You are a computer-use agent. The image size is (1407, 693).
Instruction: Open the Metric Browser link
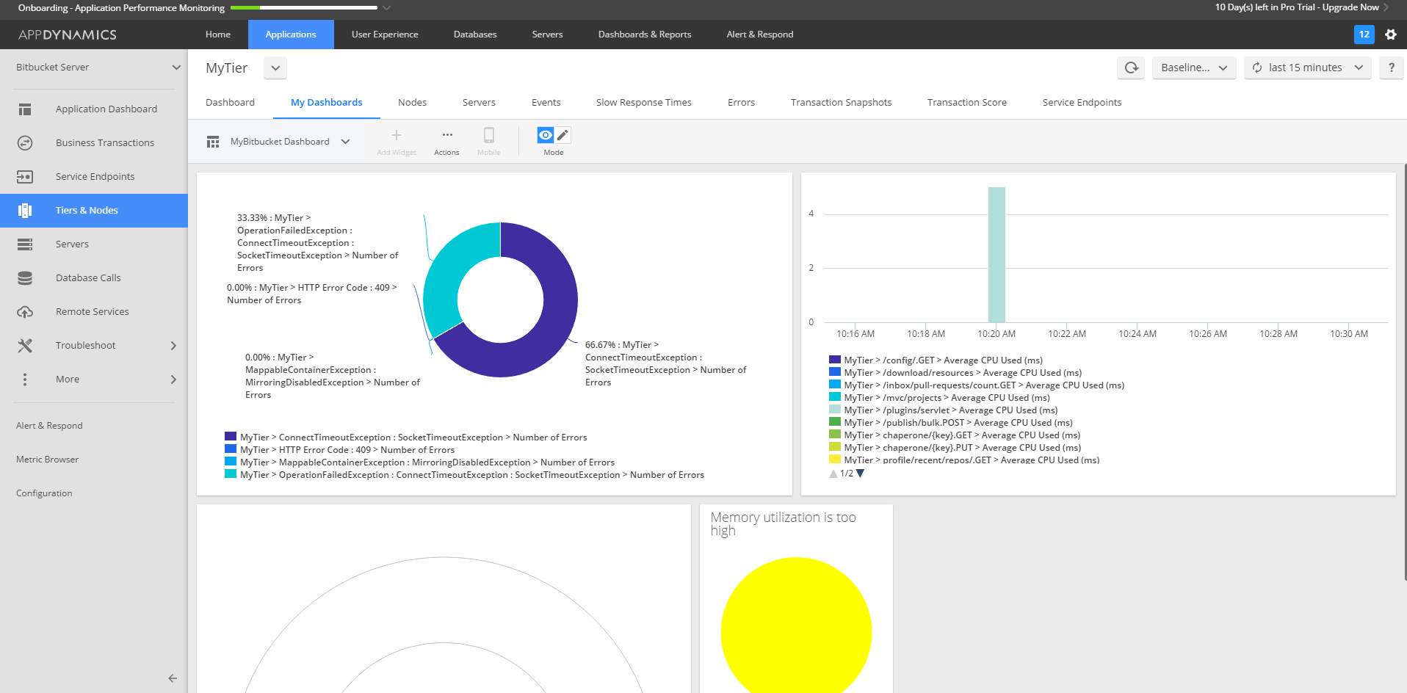point(47,460)
